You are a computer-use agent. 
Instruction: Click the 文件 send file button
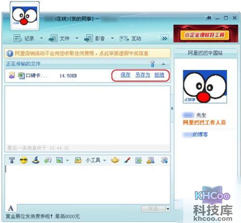click(x=59, y=39)
